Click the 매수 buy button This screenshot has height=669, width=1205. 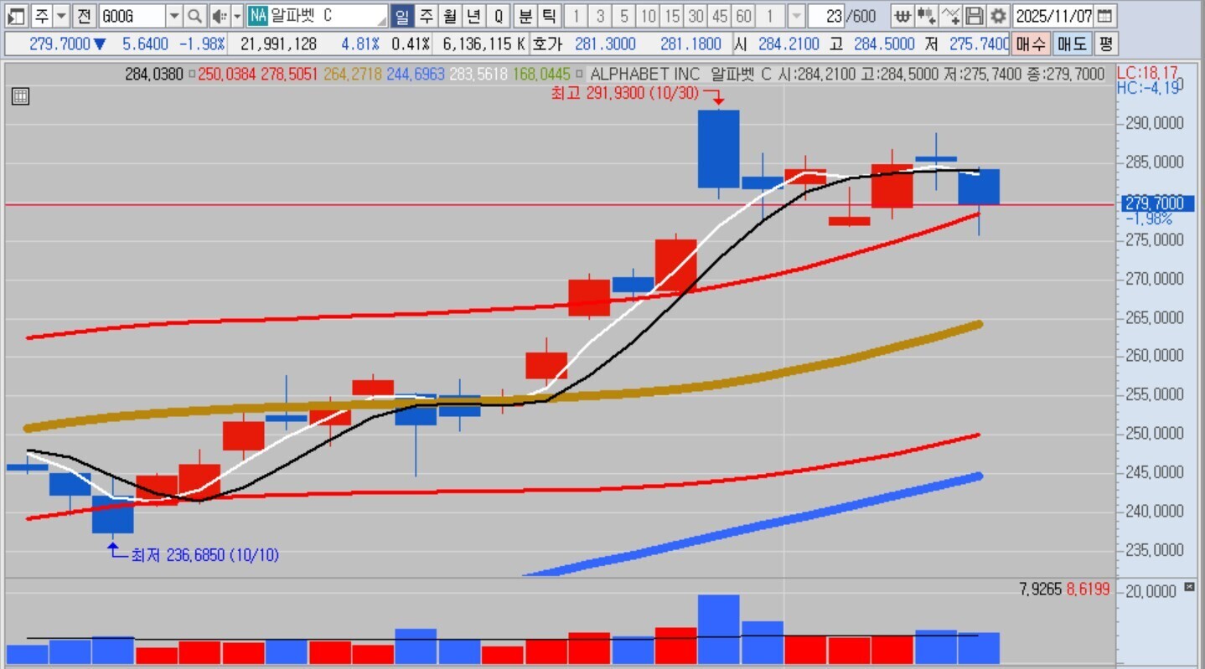pos(1030,44)
